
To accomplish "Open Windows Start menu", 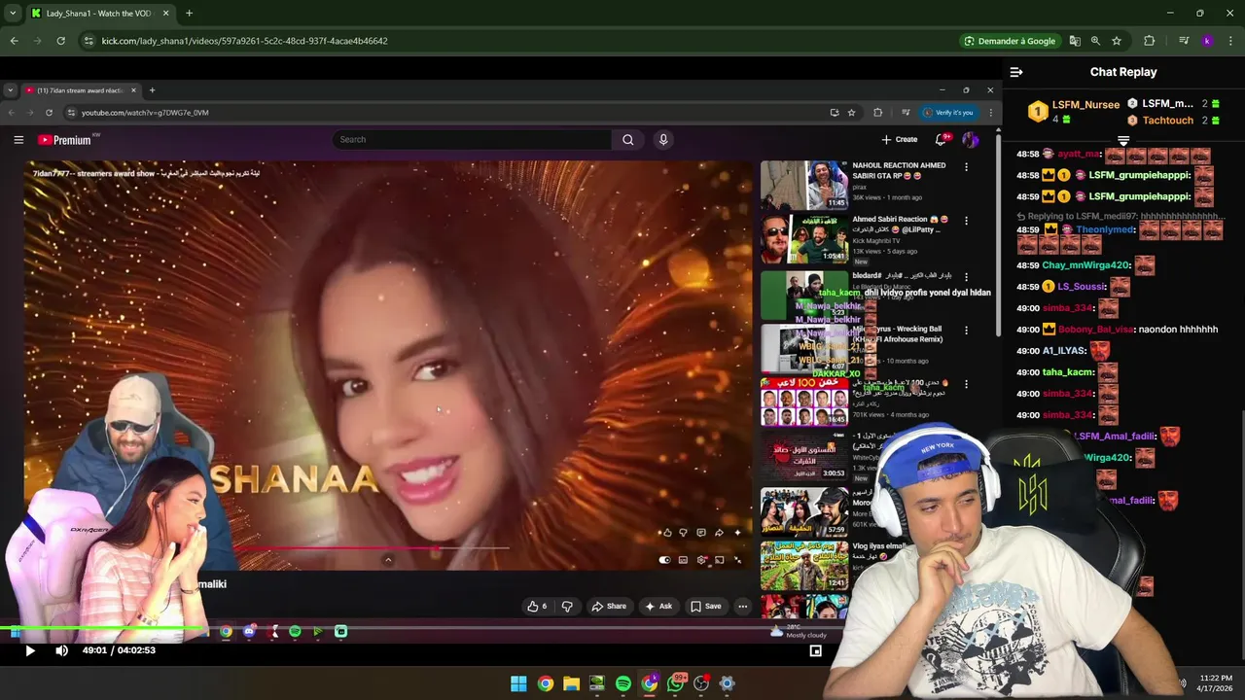I will pos(518,683).
